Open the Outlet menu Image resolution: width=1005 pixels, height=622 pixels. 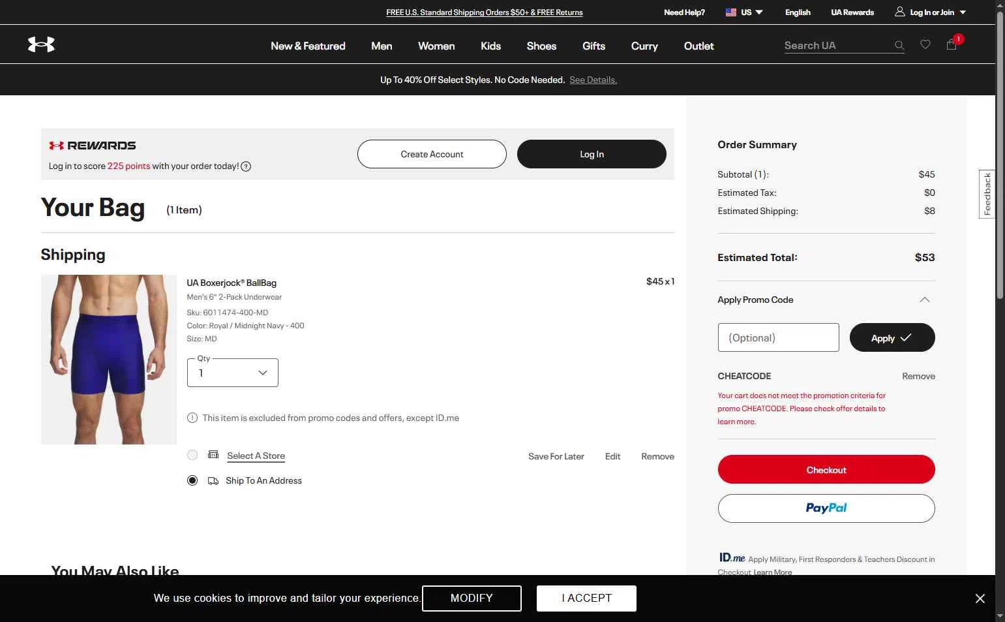[698, 46]
